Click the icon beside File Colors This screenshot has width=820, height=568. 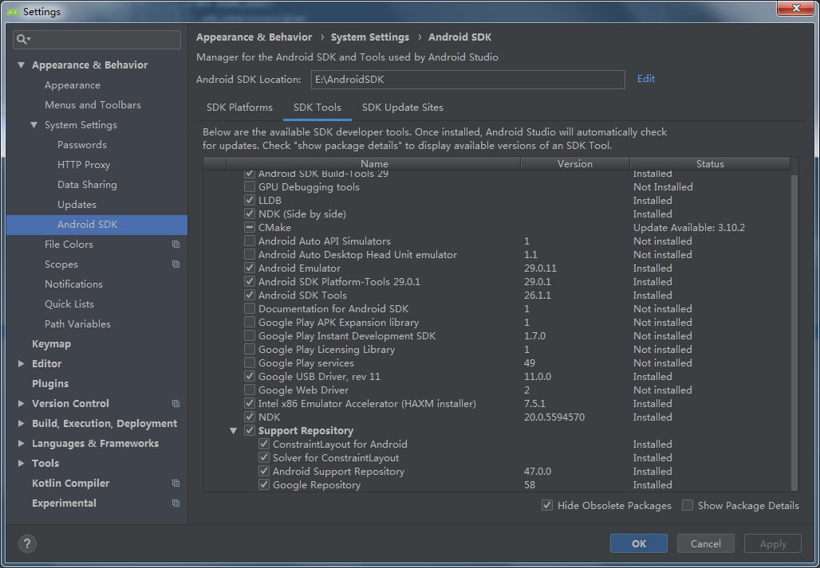[175, 244]
